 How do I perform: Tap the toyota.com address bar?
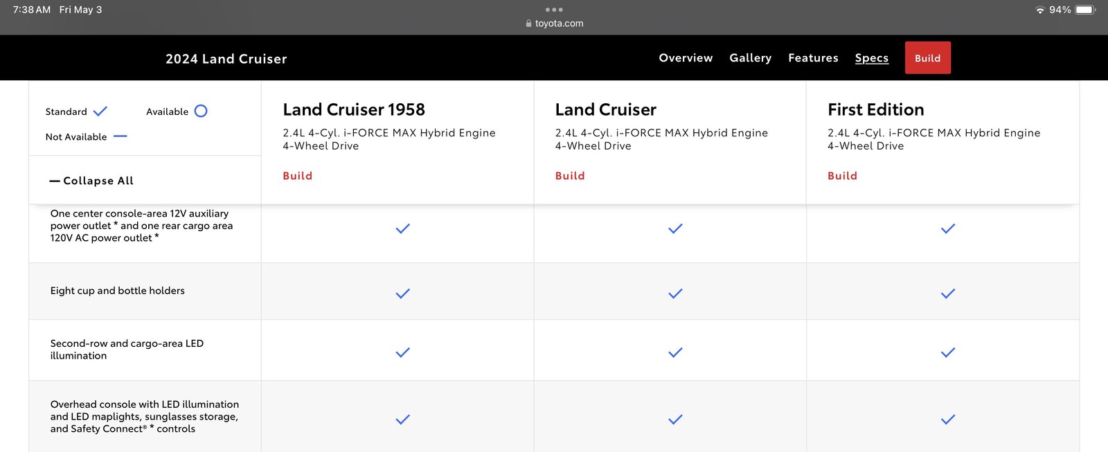[554, 24]
